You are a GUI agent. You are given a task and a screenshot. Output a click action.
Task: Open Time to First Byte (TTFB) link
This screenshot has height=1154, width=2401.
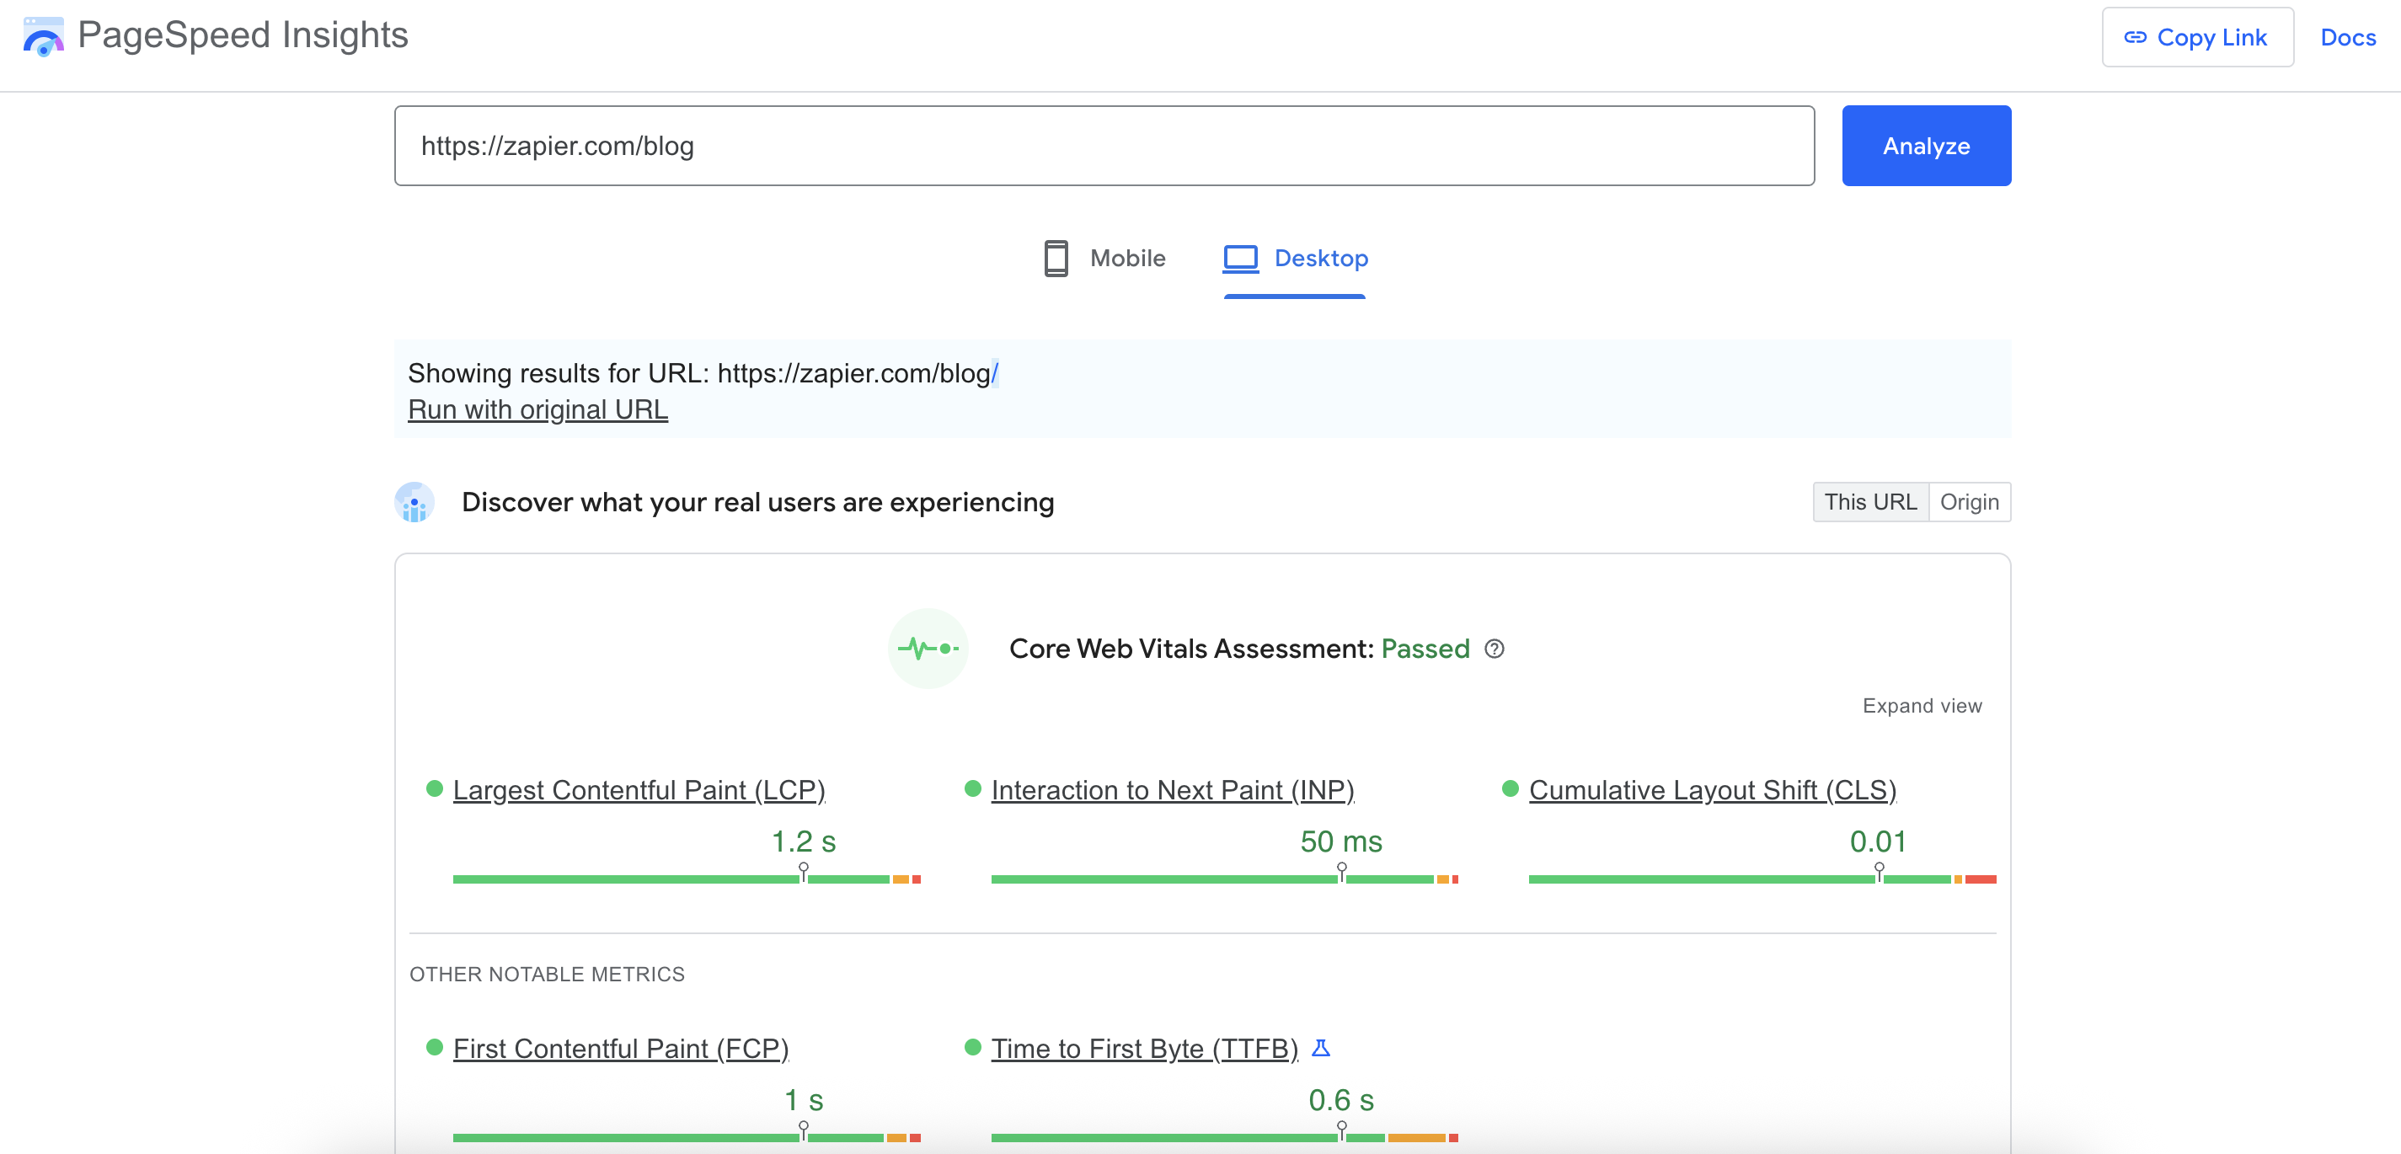point(1145,1048)
